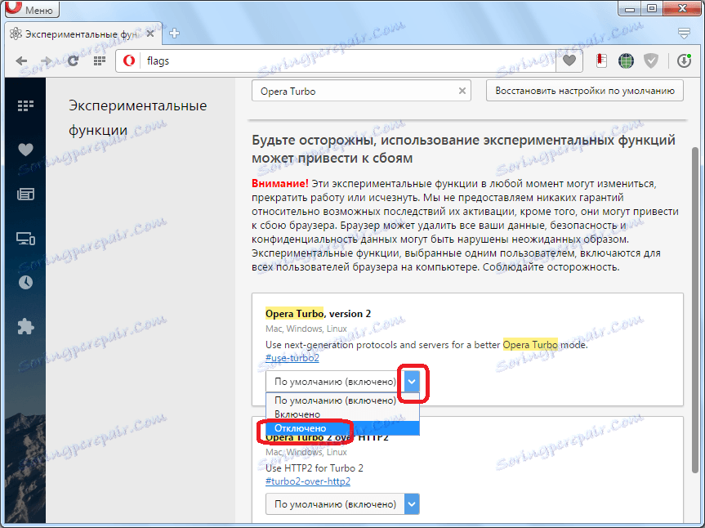Open Speed Dial from the sidebar
Screen dimensions: 705x528
tap(25, 105)
